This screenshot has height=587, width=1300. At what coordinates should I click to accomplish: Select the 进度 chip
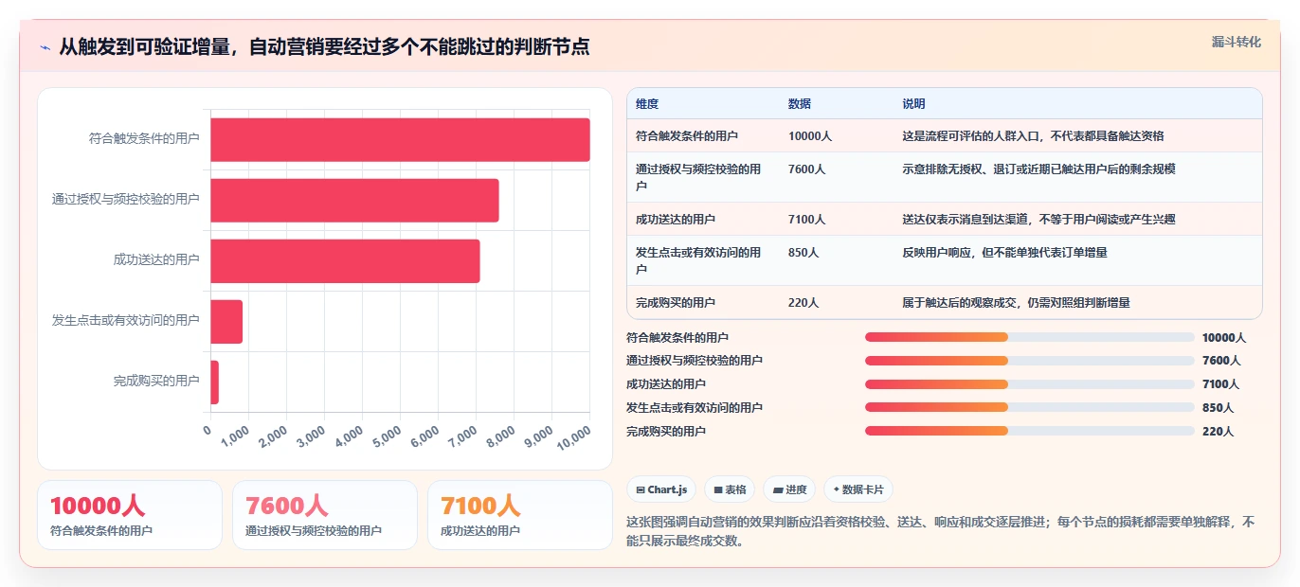pos(789,489)
